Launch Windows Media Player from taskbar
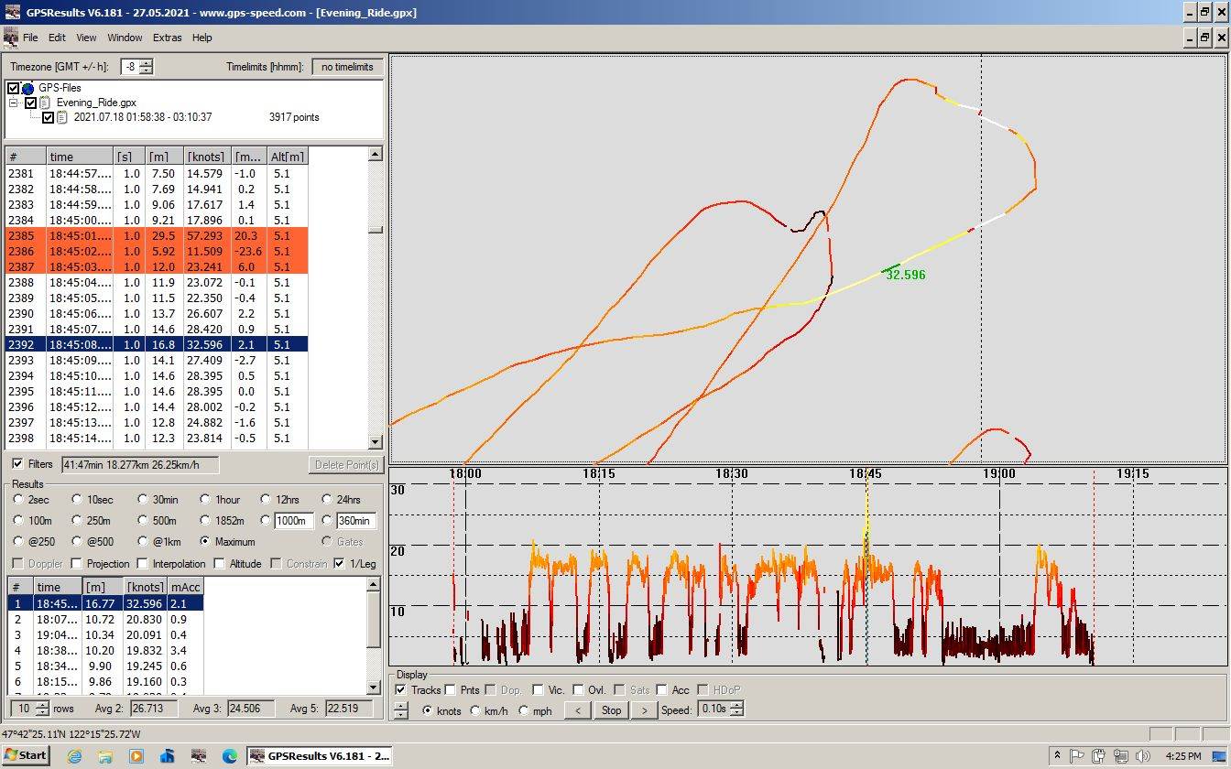1231x769 pixels. (x=136, y=756)
